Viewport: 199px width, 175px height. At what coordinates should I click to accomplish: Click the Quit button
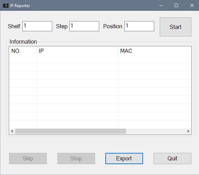tap(172, 158)
